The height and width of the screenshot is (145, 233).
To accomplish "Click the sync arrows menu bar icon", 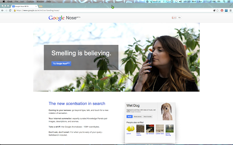I will [172, 1].
